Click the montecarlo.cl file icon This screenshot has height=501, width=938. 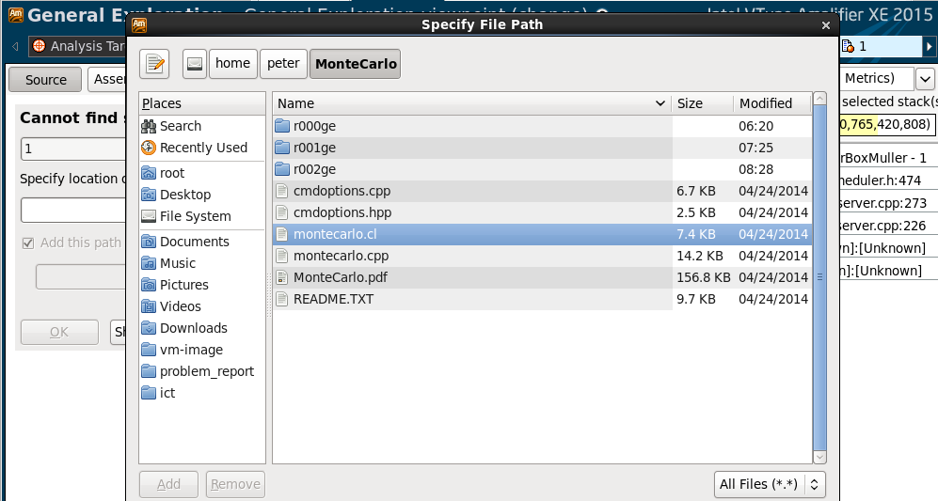[x=282, y=234]
